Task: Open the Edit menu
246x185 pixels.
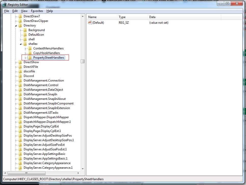Action: 15,11
